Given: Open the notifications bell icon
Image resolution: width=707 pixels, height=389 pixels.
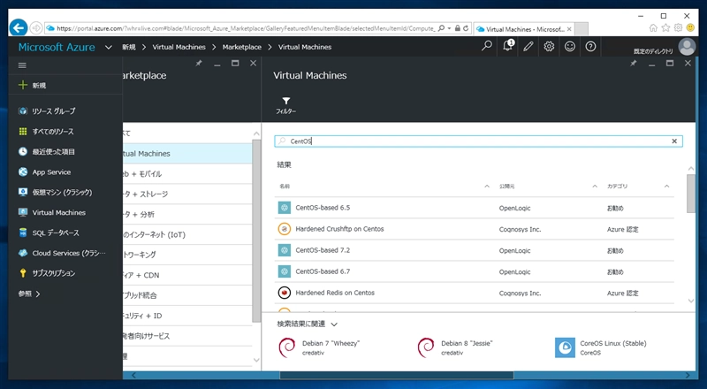Looking at the screenshot, I should tap(507, 46).
